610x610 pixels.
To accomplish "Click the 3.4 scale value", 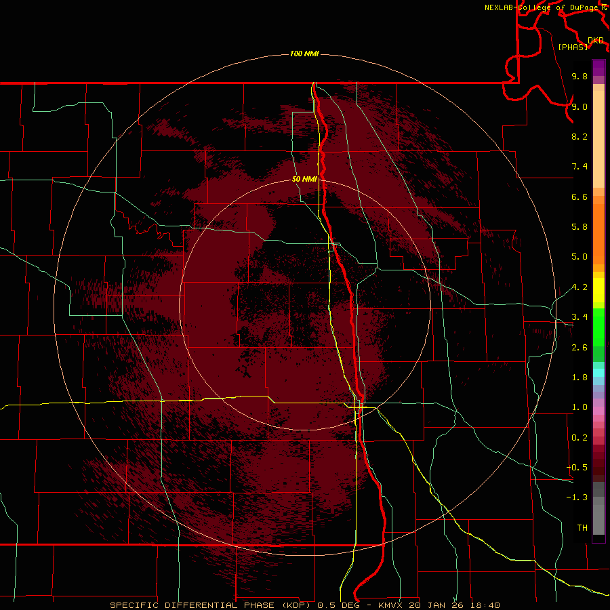I will click(579, 317).
